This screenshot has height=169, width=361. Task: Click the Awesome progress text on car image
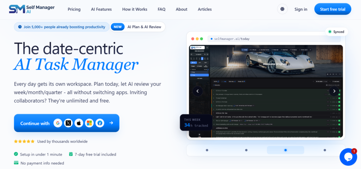click(275, 64)
